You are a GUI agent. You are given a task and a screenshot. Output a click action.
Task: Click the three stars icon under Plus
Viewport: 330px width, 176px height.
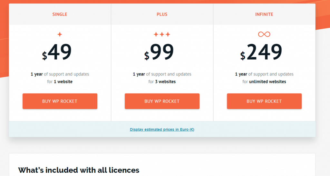pos(162,34)
